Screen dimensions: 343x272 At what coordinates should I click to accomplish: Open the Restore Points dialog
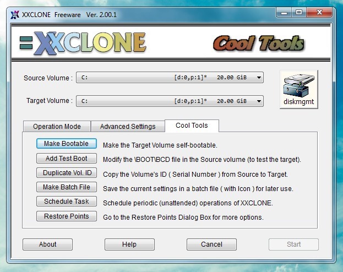pos(66,216)
